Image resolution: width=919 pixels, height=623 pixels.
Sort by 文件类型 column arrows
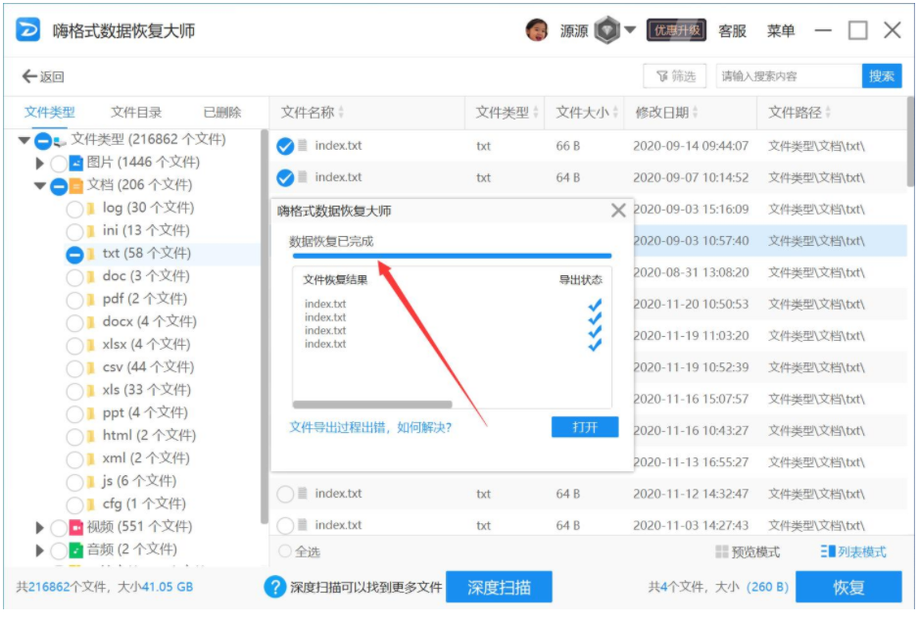click(536, 112)
